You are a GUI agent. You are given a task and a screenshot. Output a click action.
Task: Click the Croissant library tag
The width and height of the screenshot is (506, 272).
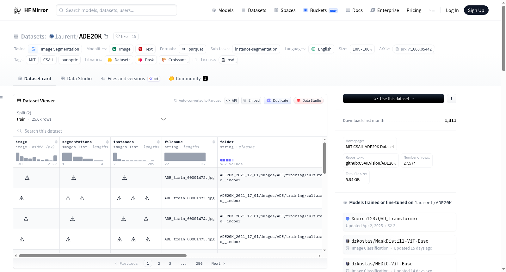point(174,60)
